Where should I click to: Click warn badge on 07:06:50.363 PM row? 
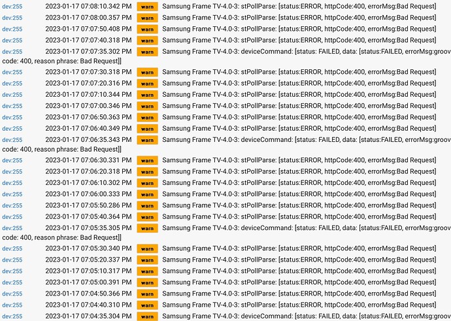pos(147,118)
